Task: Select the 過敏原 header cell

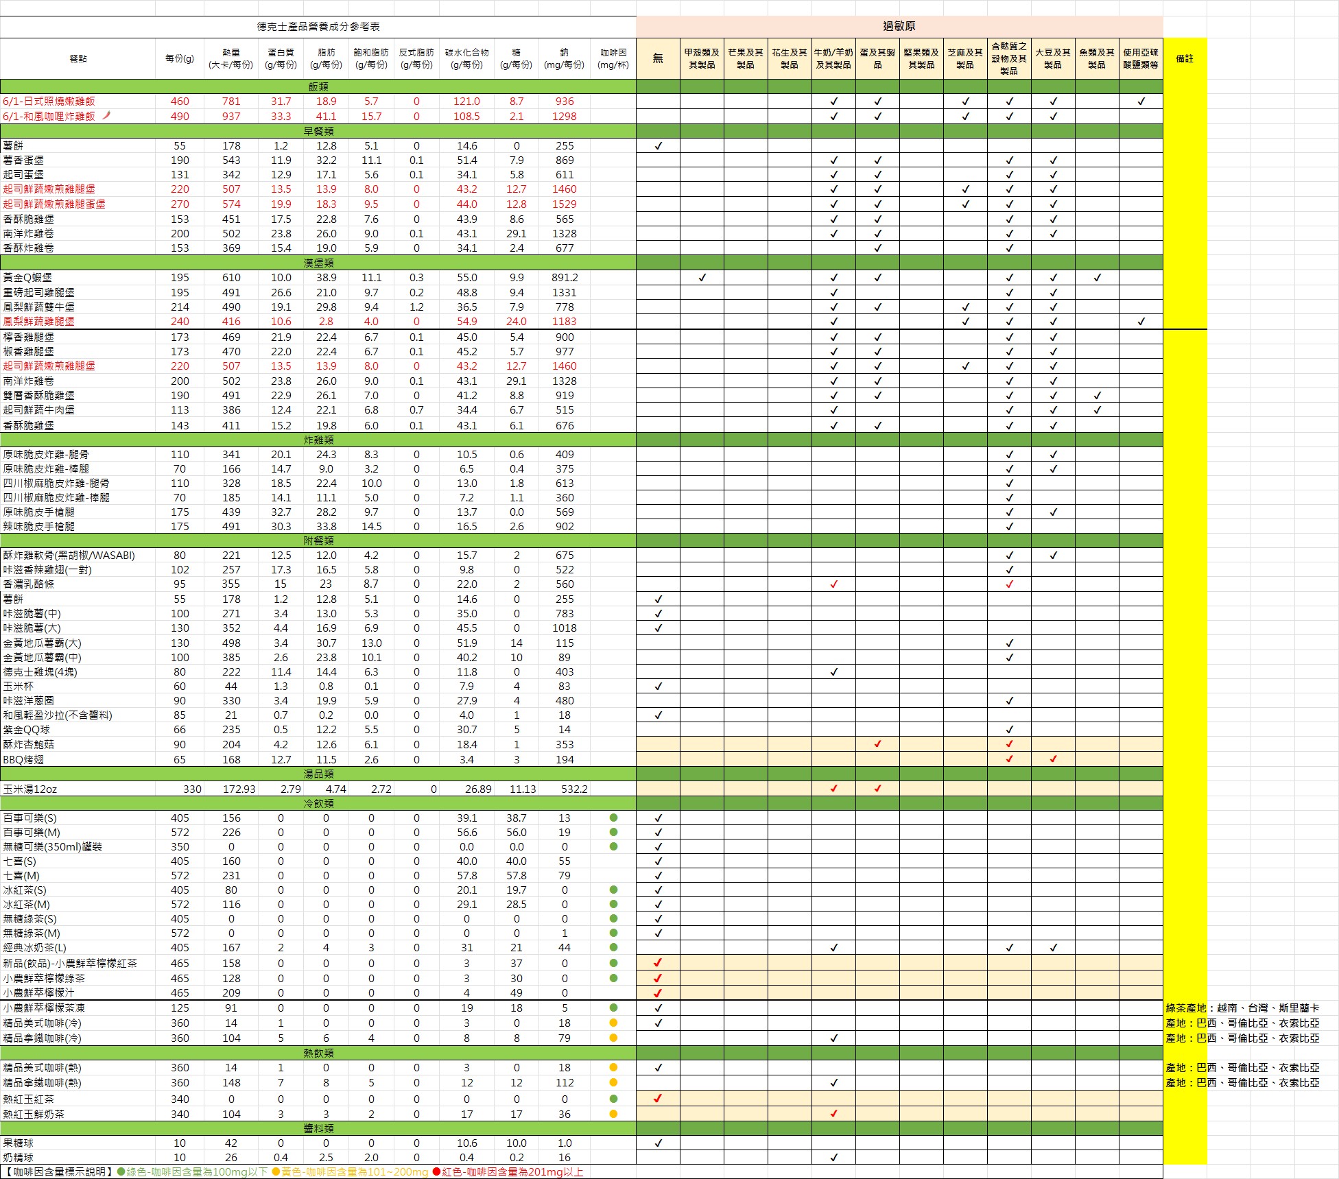Action: pyautogui.click(x=899, y=26)
